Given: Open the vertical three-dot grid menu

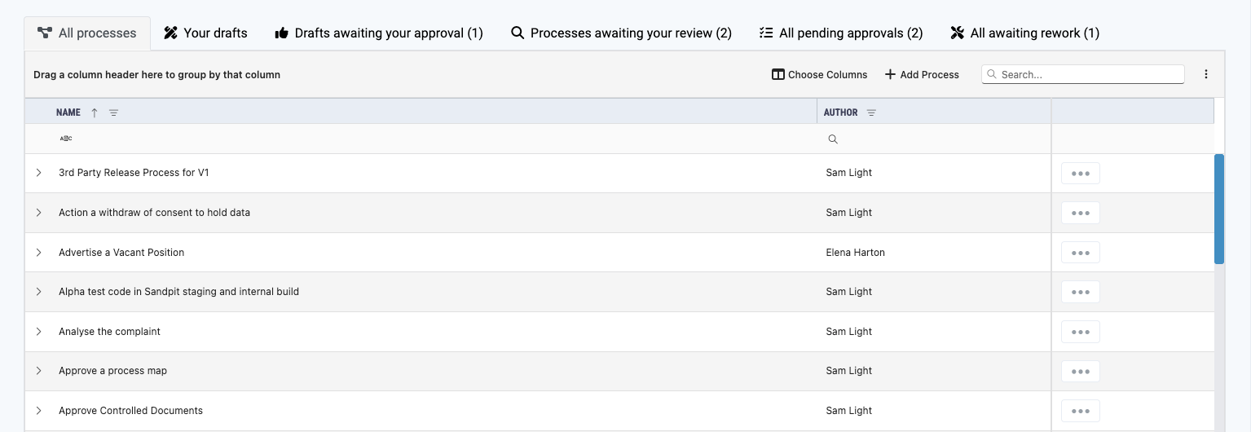Looking at the screenshot, I should (x=1206, y=74).
